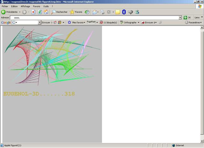
Task: Expand the Google search box dropdown
Action: (x=40, y=23)
